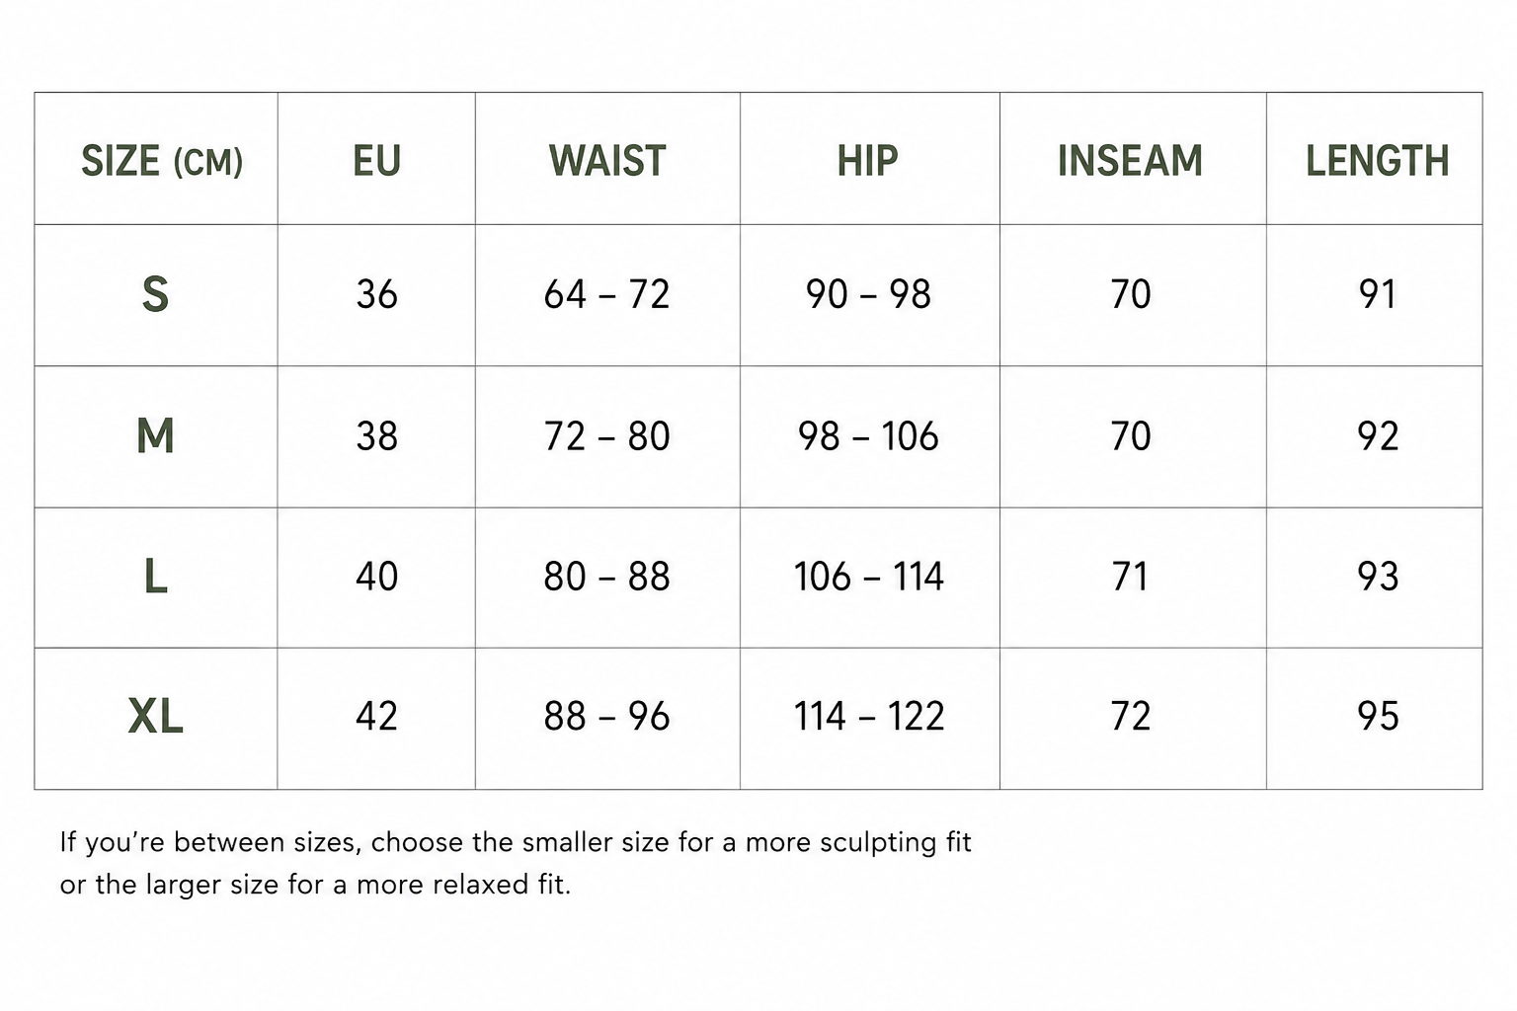Select the HIP column header
Viewport: 1517px width, 1011px height.
(868, 161)
